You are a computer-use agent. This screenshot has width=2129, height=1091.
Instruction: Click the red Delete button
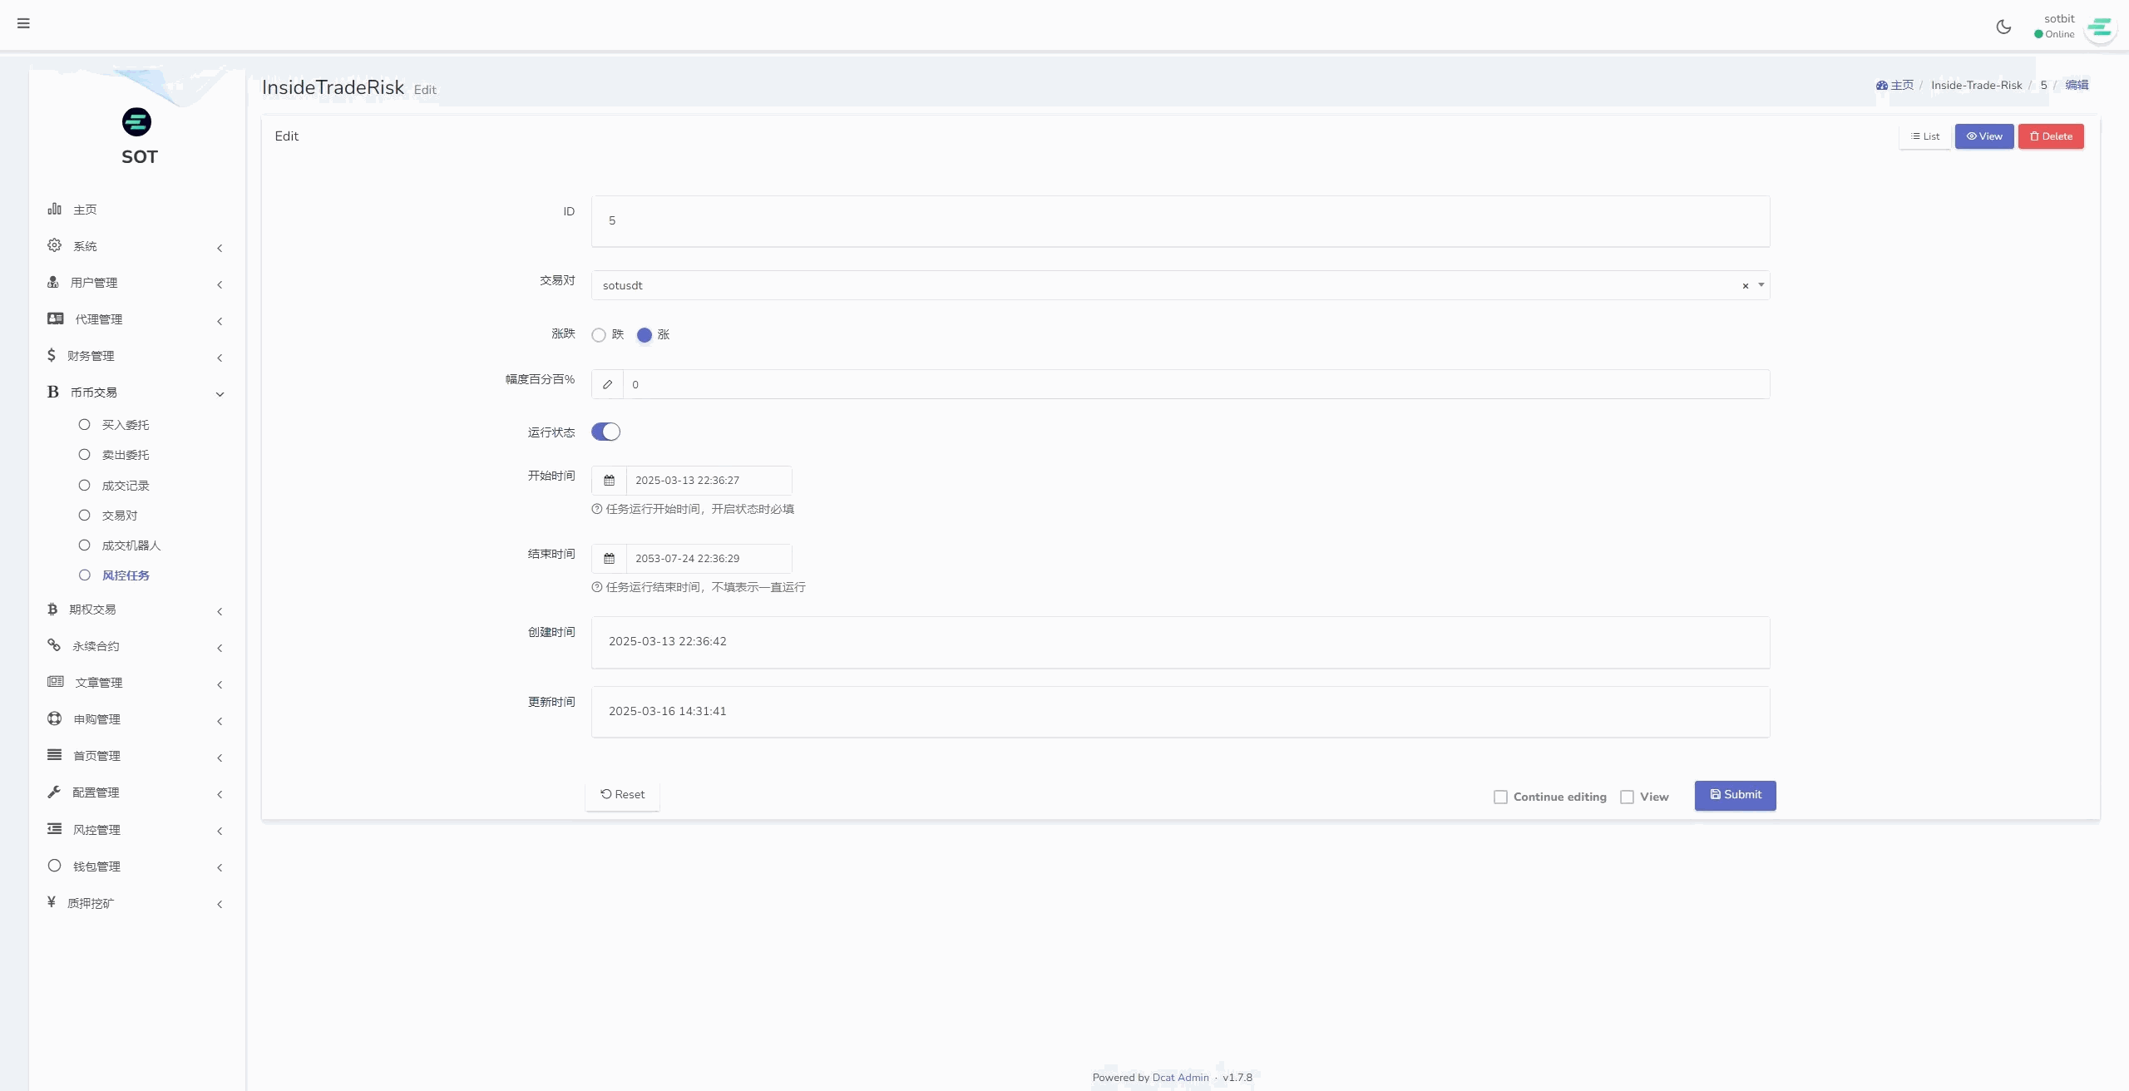coord(2050,136)
